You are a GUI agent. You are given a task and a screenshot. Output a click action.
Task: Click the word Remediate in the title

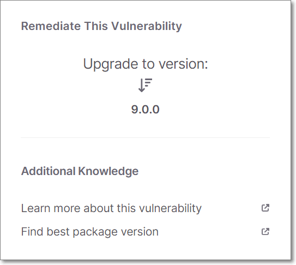pos(51,26)
